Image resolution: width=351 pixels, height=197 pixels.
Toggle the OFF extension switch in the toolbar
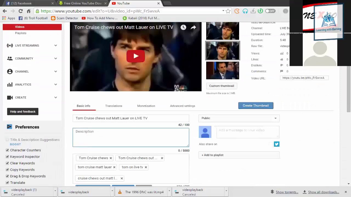pos(270,11)
